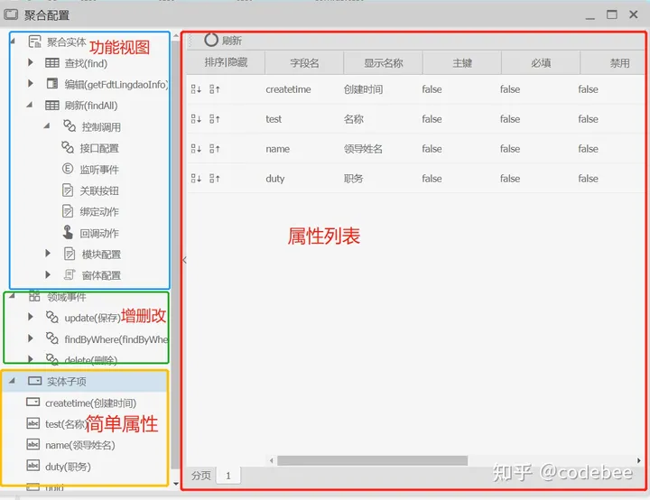Expand the findByWhere tree node
Screen dimensions: 650x500
point(31,338)
